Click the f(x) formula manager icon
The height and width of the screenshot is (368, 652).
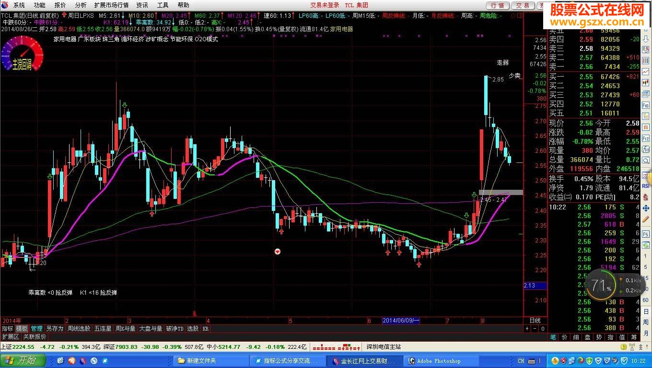(645, 149)
